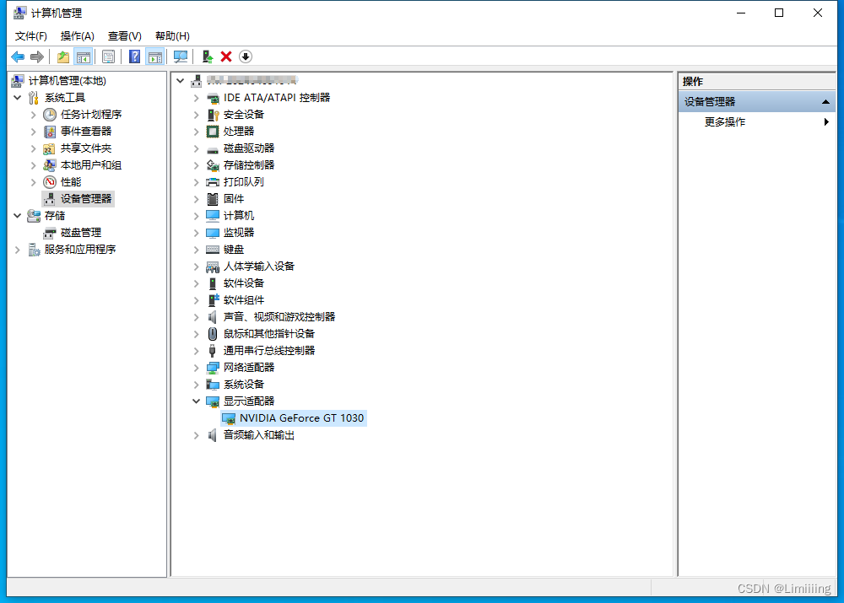The height and width of the screenshot is (603, 844).
Task: Toggle the console tree visibility icon
Action: tap(84, 57)
